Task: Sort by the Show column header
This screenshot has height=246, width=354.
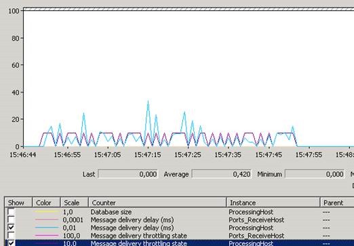Action: coord(18,203)
